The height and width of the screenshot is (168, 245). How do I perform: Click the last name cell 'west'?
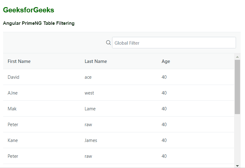point(89,93)
